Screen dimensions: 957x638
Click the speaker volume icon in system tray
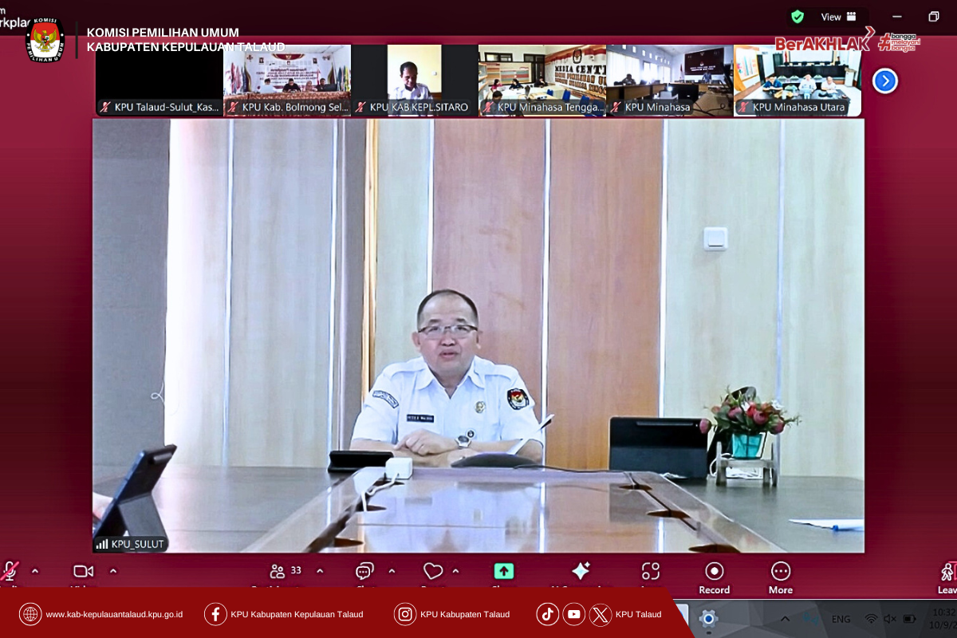click(x=890, y=619)
